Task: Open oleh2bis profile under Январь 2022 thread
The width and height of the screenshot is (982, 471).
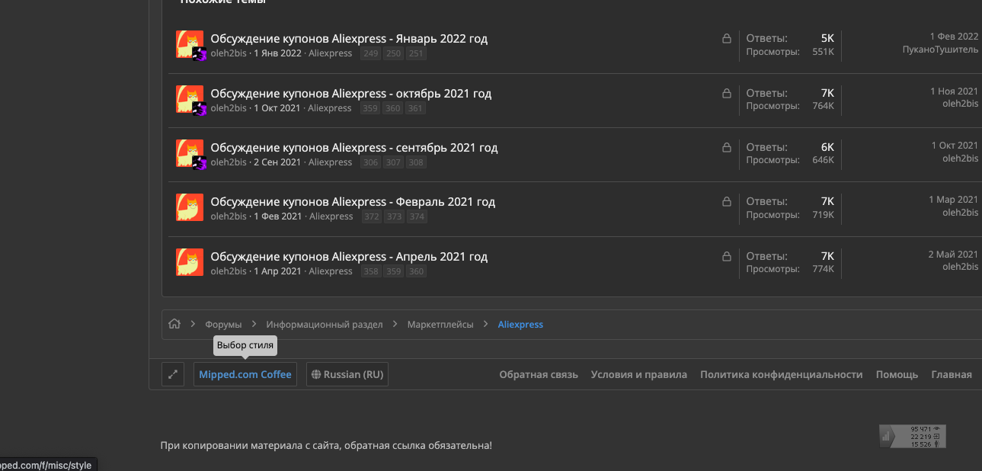Action: click(x=229, y=53)
